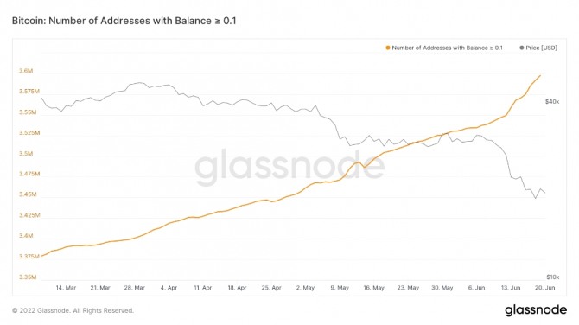Click the 2022 Glassnode copyright notice

73,310
